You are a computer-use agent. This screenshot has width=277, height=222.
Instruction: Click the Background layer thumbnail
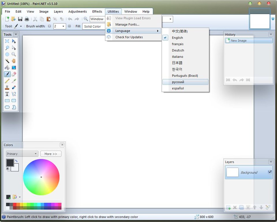point(232,172)
